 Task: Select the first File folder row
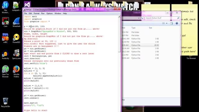(141, 32)
